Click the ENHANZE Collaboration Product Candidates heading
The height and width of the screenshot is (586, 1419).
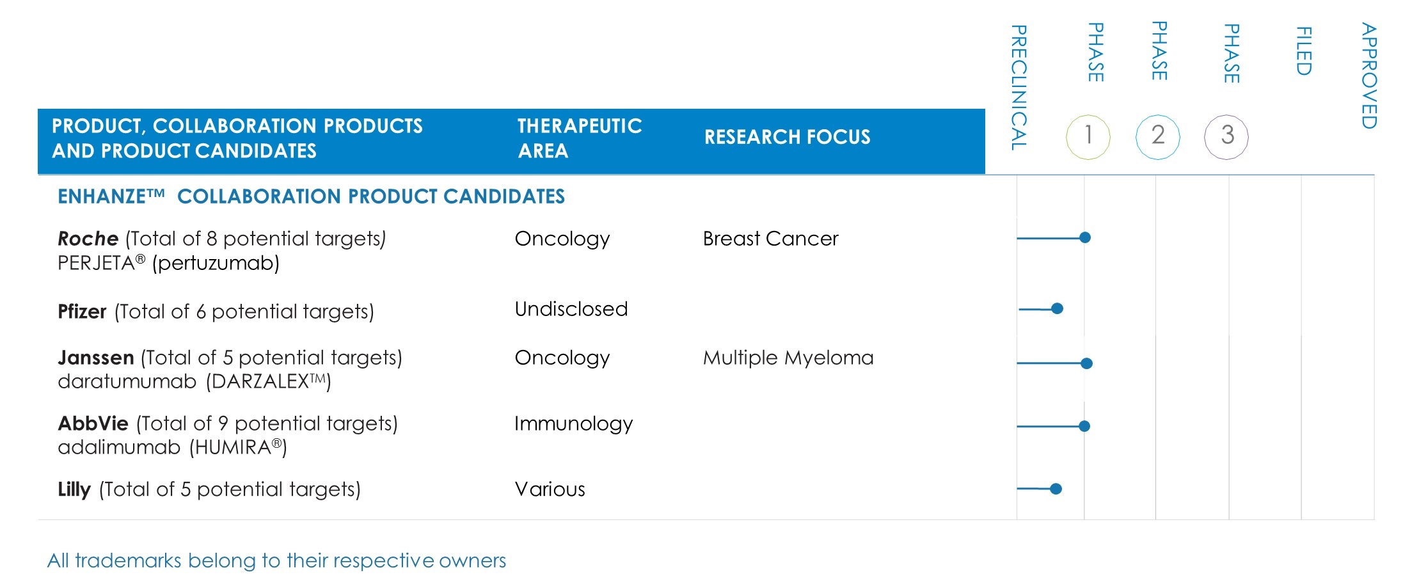coord(311,196)
